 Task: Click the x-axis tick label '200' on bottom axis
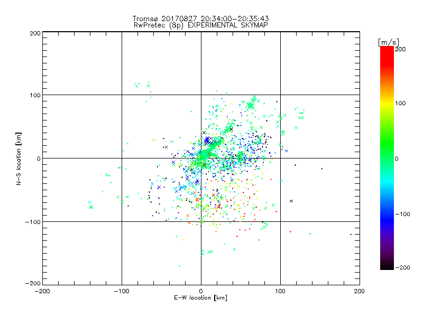[360, 291]
